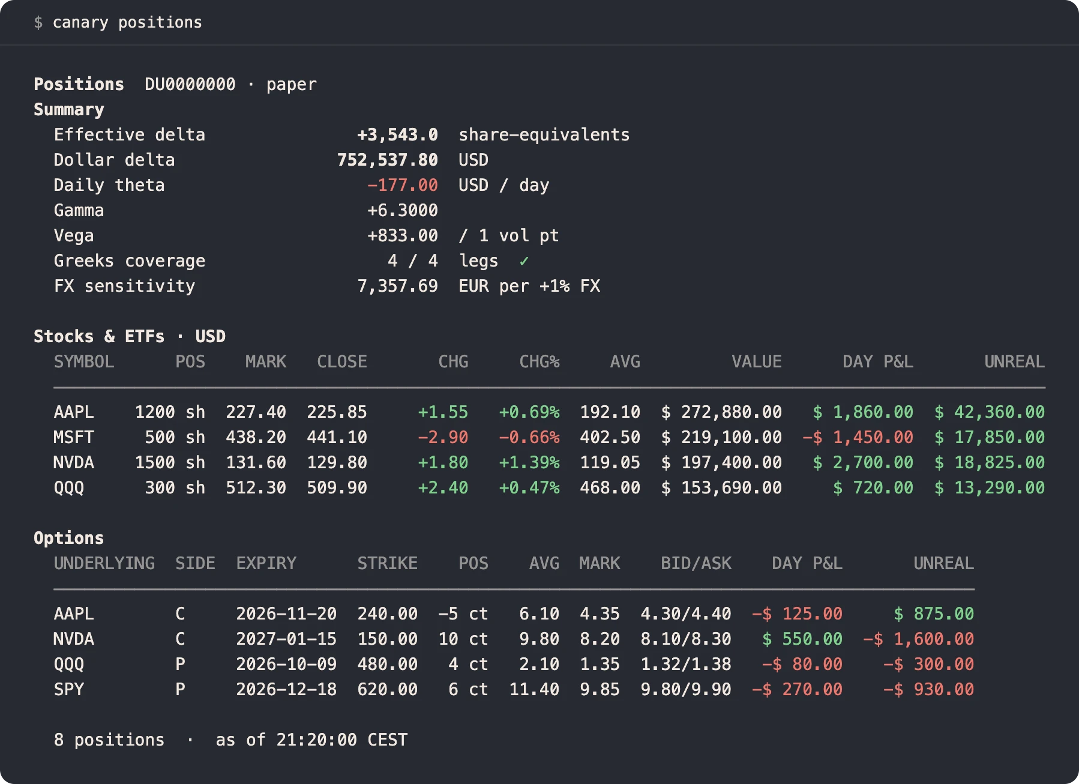Select the Dollar delta value 752,537.80
Screen dimensions: 1079x784
tap(388, 160)
